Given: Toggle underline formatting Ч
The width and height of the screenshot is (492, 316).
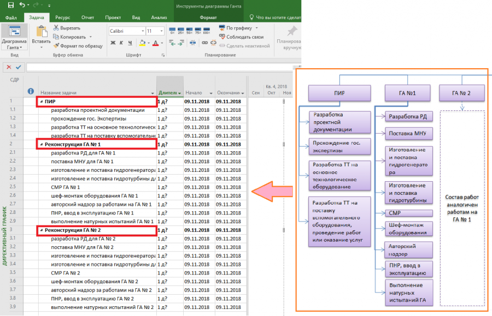Looking at the screenshot, I should (x=130, y=43).
